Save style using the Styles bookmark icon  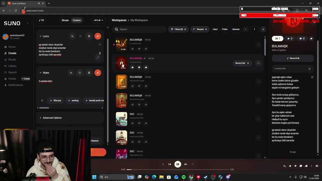point(79,73)
